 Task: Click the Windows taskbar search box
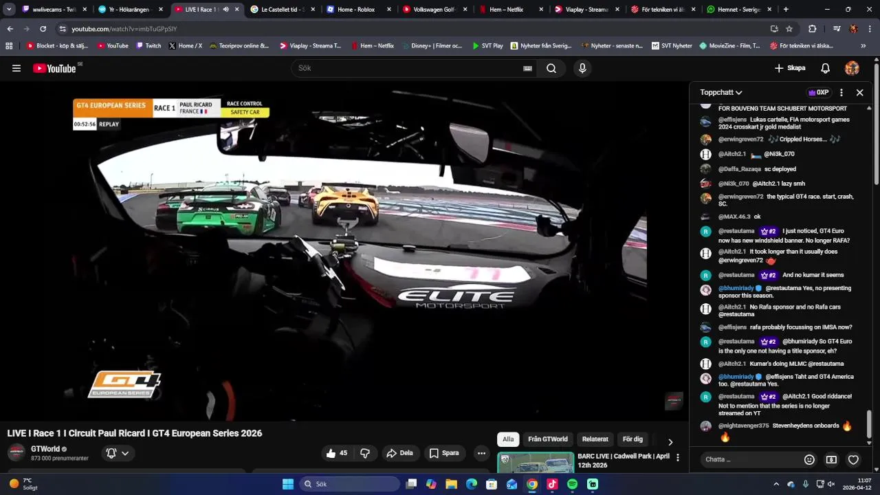tap(349, 484)
